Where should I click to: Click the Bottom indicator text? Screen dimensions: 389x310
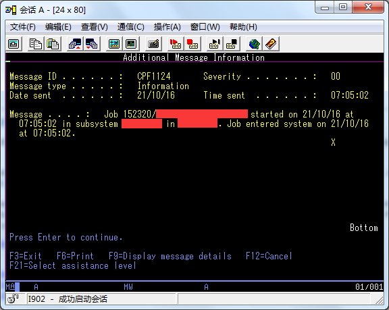(364, 228)
